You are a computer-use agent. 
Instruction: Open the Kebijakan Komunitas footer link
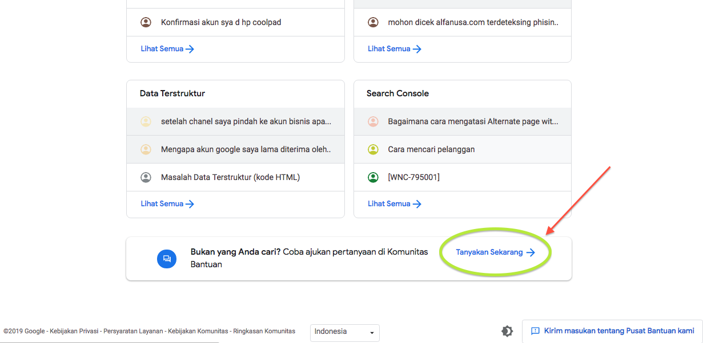(x=196, y=331)
